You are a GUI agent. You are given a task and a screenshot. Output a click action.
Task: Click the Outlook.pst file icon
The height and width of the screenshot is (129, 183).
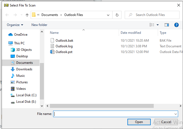[x=52, y=52]
